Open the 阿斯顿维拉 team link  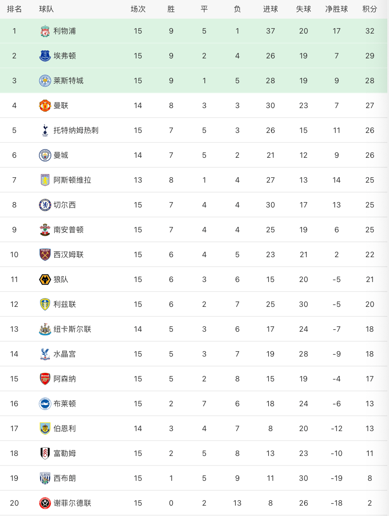click(72, 180)
